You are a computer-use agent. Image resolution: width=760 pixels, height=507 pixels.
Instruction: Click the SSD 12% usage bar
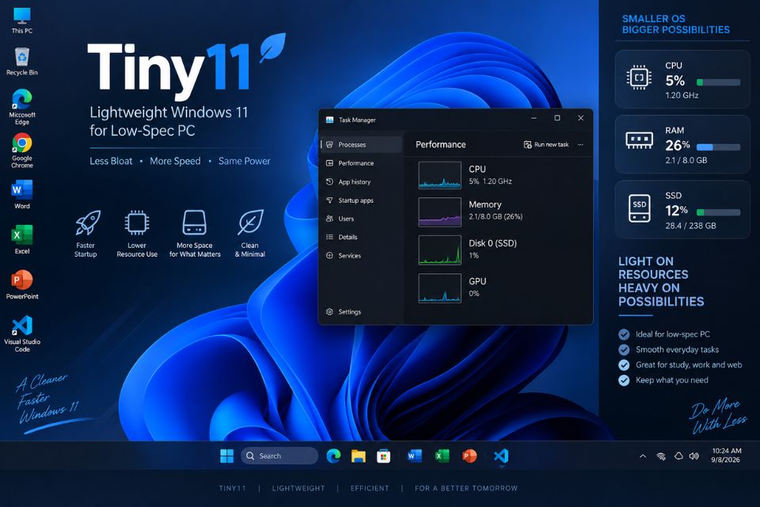click(x=718, y=212)
